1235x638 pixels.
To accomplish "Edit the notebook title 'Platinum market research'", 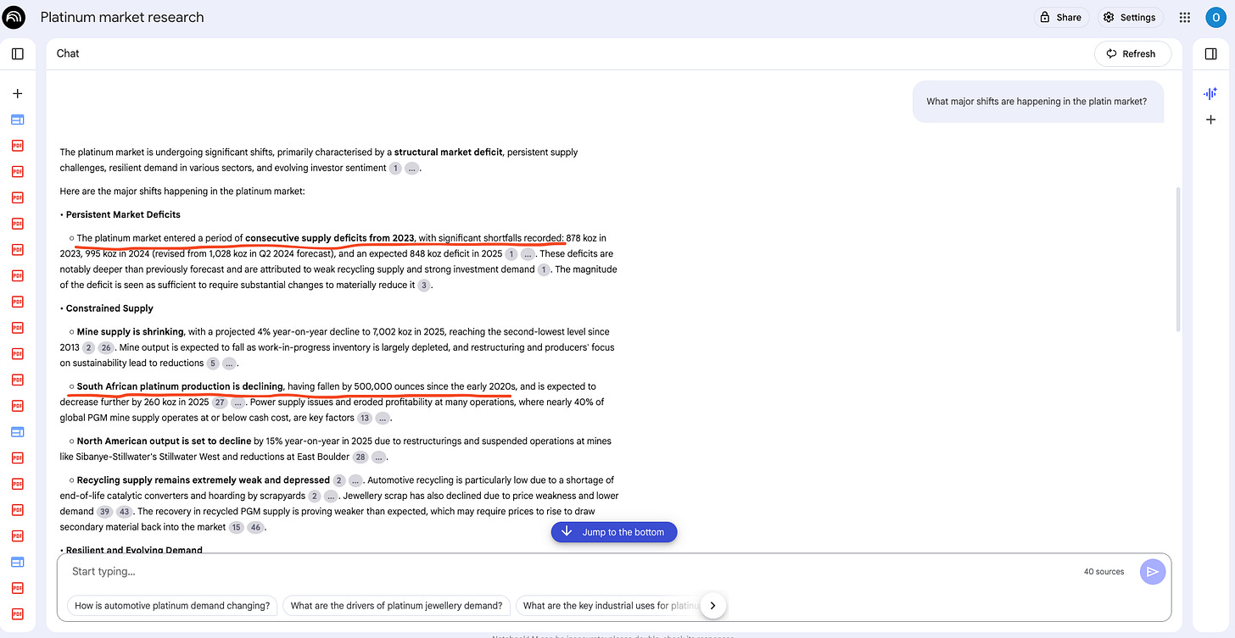I will (x=122, y=17).
